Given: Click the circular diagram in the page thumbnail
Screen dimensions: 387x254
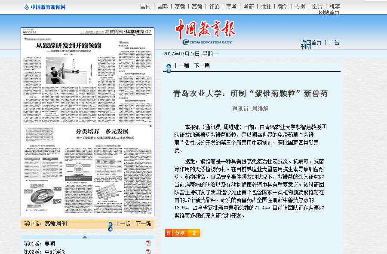Looking at the screenshot, I should coord(42,196).
